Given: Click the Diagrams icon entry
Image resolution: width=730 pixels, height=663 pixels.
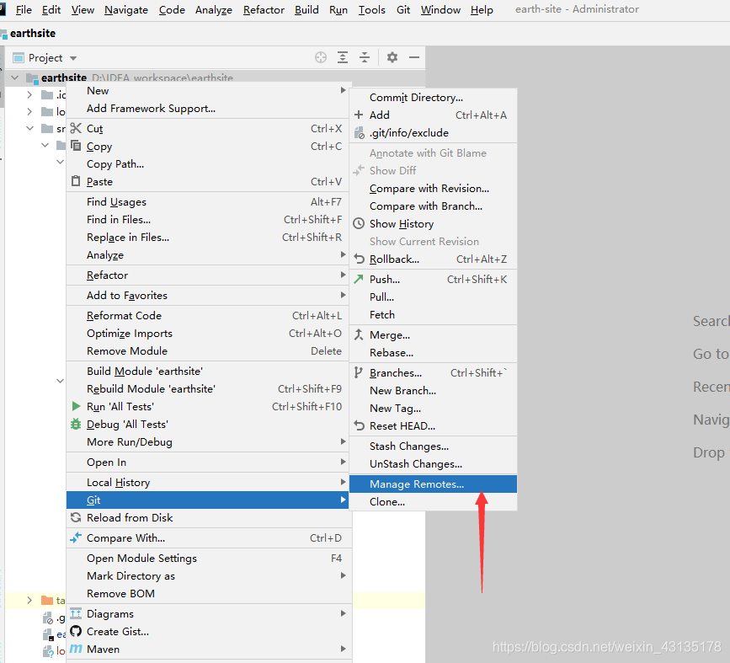Looking at the screenshot, I should 76,613.
